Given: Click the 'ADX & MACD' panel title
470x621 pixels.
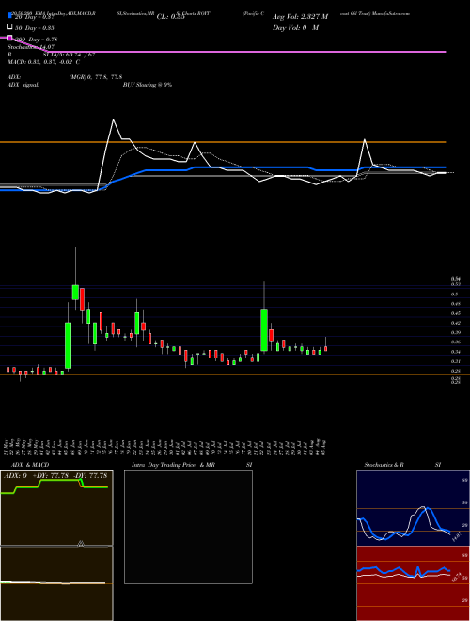Looking at the screenshot, I should [30, 465].
